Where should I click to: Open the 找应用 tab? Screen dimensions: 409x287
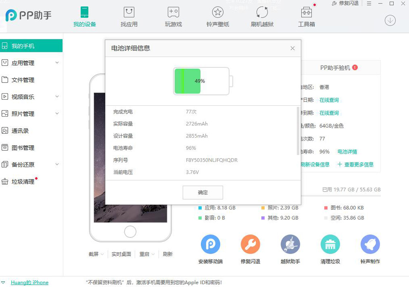(x=129, y=17)
